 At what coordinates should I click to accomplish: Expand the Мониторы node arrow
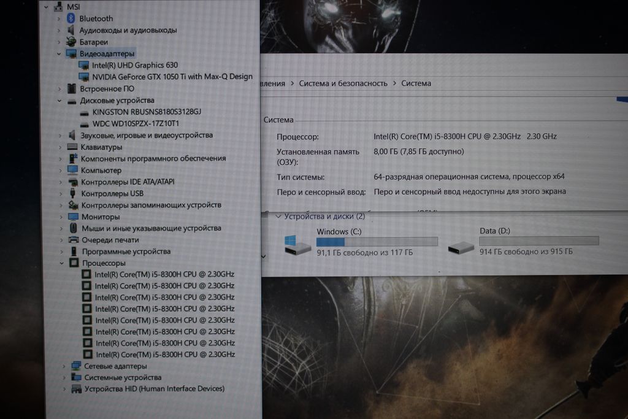coord(61,217)
